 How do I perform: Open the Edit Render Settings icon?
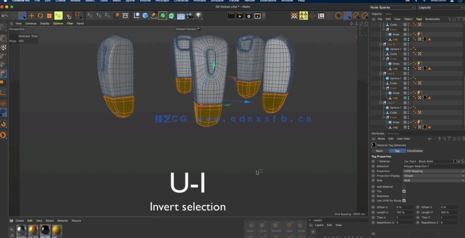248,16
